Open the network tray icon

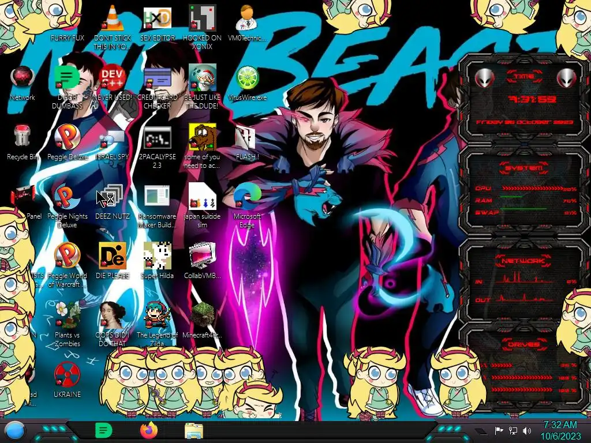(x=513, y=430)
